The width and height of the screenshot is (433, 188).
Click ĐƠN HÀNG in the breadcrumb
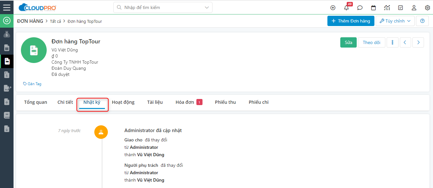(x=30, y=21)
